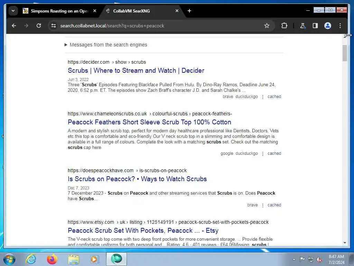Click the scrollbar down arrow
The image size is (354, 266).
click(x=345, y=243)
